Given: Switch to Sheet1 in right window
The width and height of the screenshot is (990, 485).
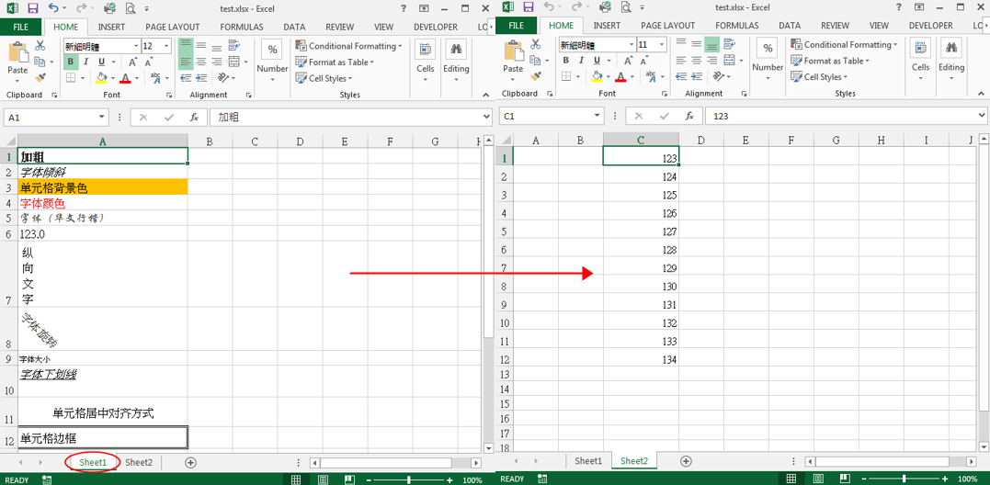Looking at the screenshot, I should click(x=588, y=461).
